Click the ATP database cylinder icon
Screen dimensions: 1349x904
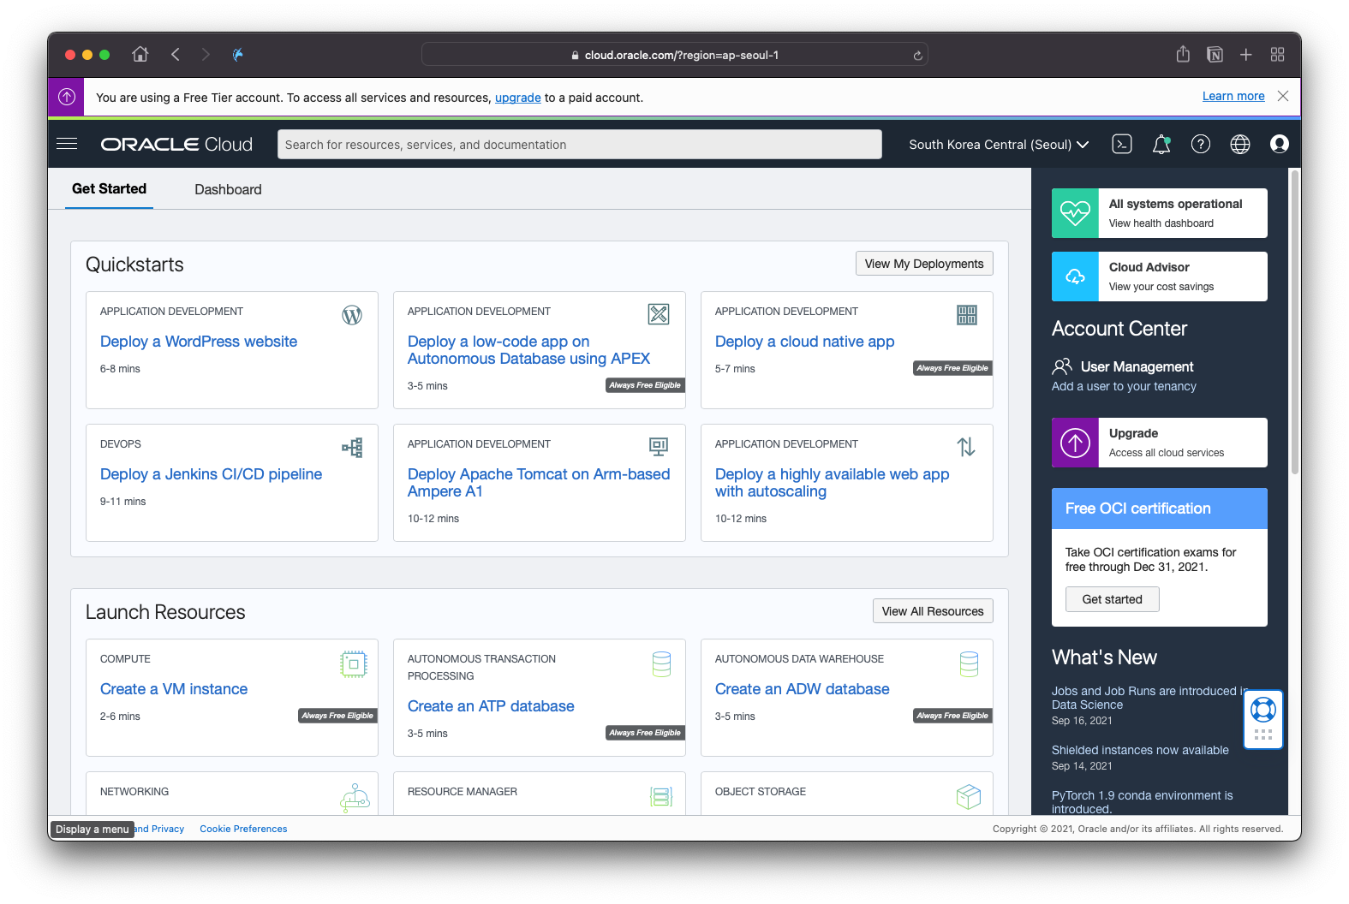point(661,664)
